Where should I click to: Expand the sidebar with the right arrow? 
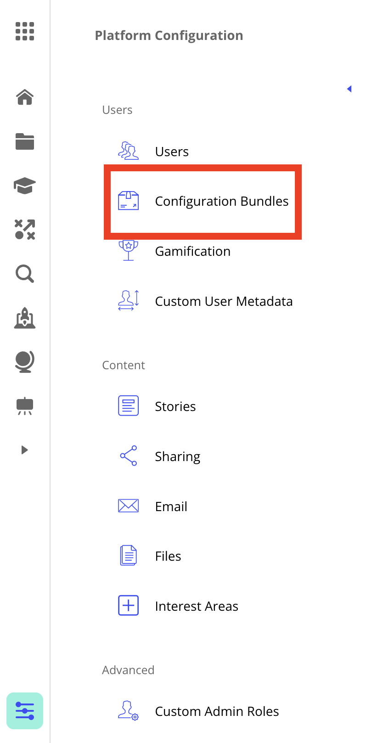click(x=25, y=450)
